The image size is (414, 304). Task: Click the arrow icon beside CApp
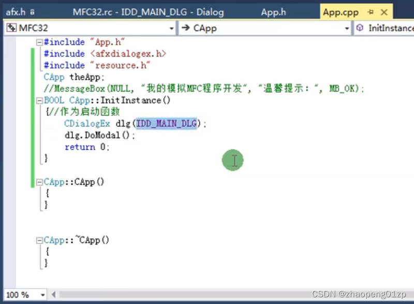click(186, 27)
